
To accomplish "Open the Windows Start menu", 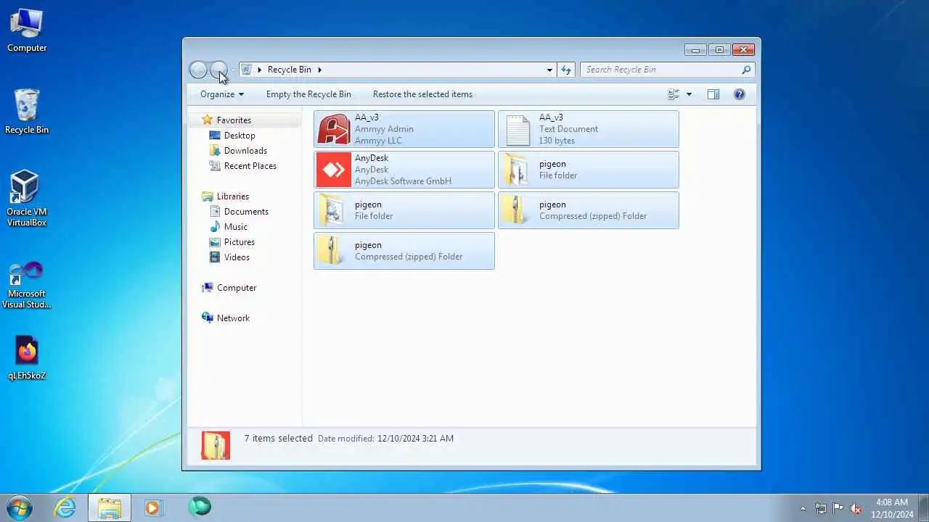I will 20,507.
